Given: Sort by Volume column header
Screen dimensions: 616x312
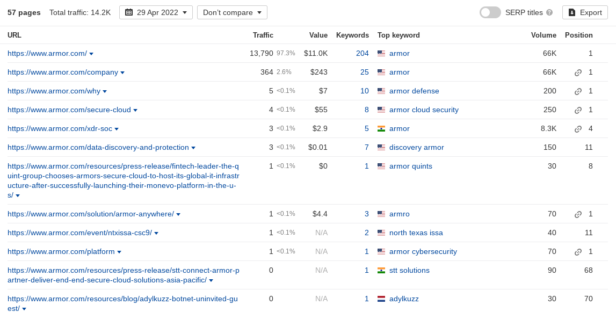Looking at the screenshot, I should [x=543, y=35].
